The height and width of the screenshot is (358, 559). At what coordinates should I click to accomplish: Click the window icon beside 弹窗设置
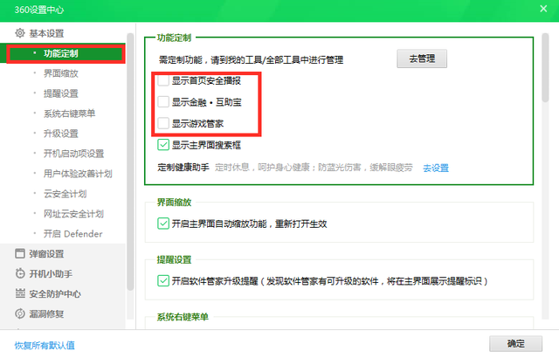pos(20,253)
